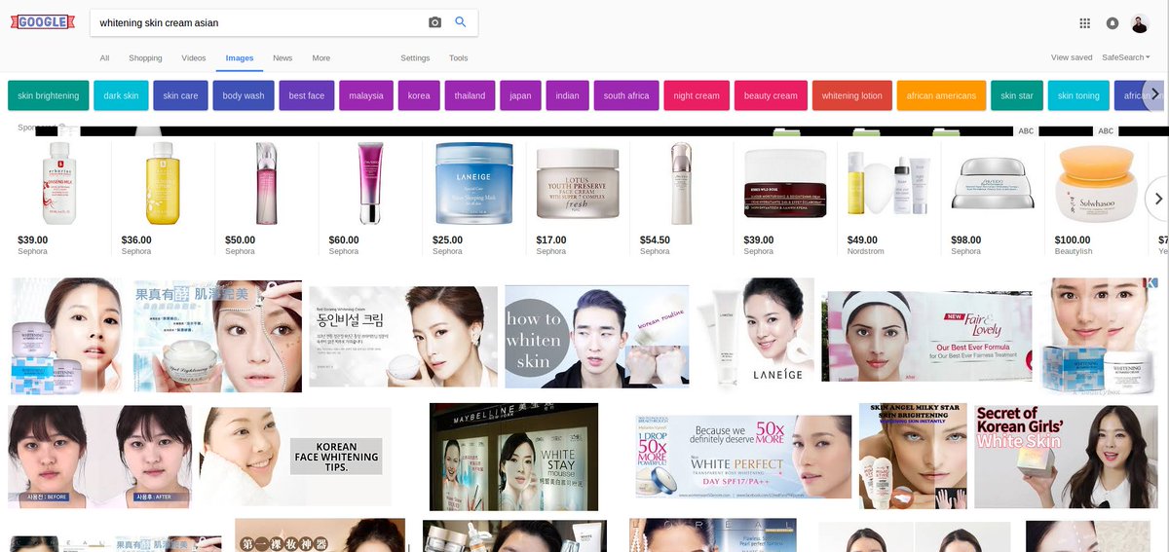Open the Skin Angel Milky Star image

pyautogui.click(x=913, y=457)
